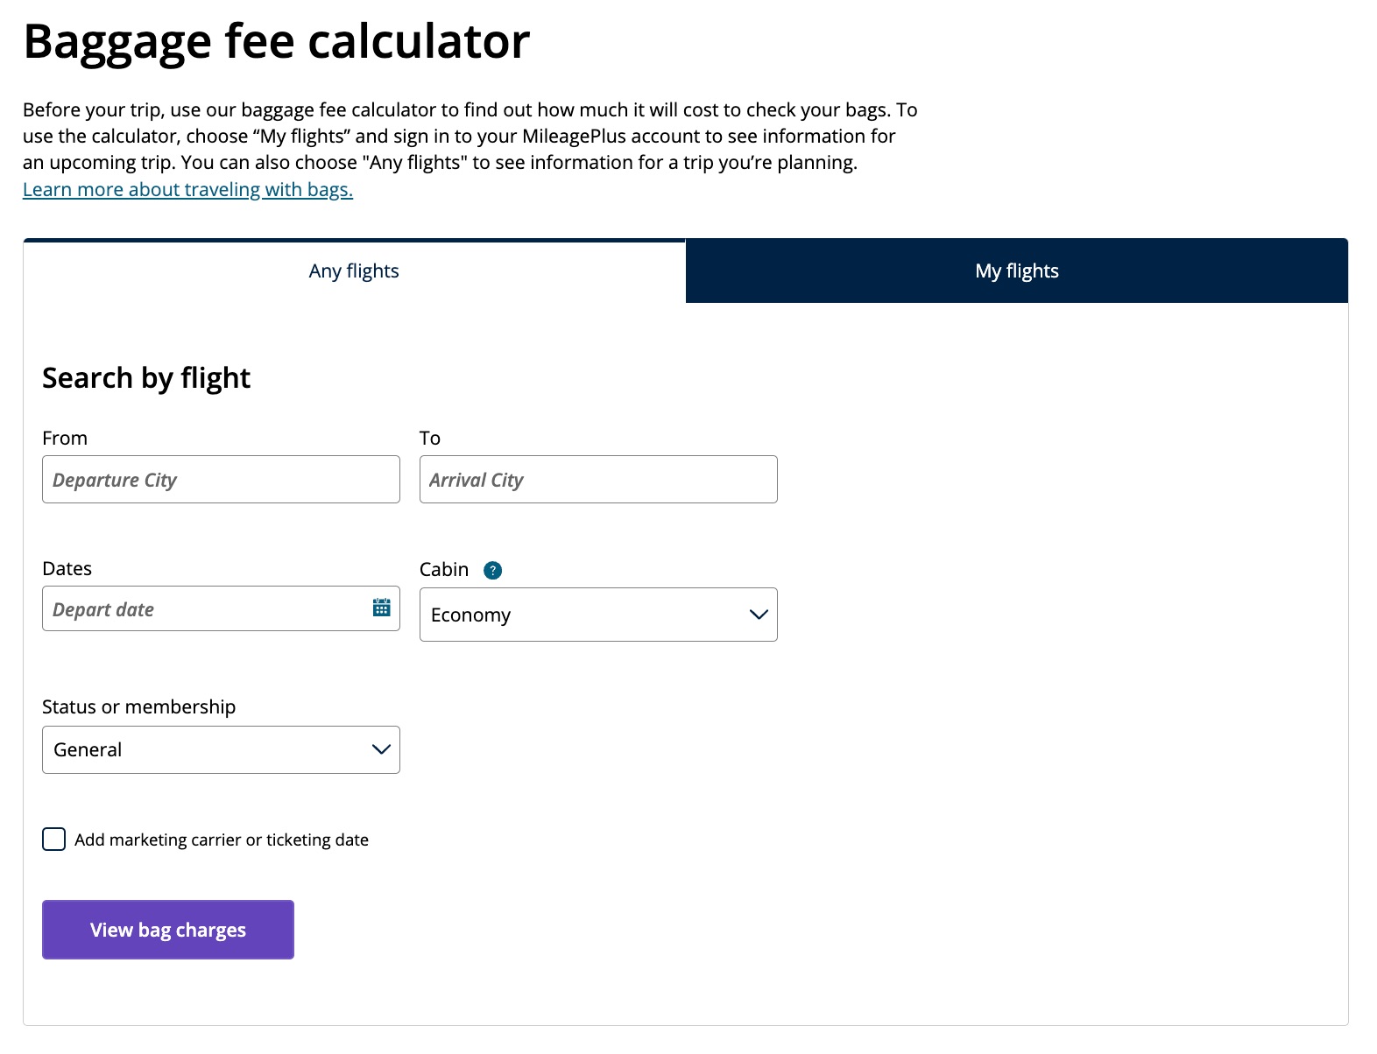The width and height of the screenshot is (1377, 1054).
Task: Switch to the My flights tab
Action: 1016,271
